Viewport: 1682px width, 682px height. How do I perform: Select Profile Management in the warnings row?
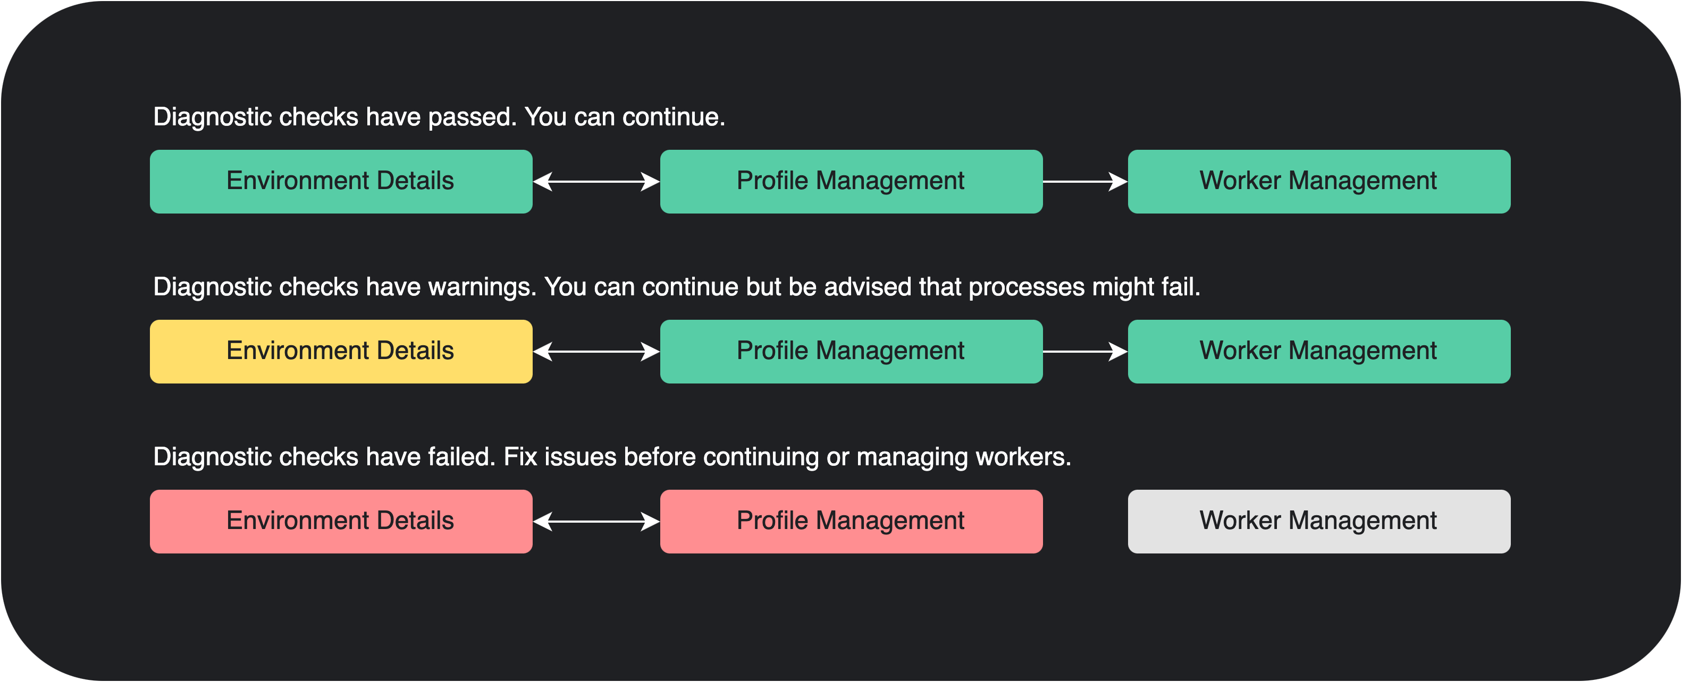[x=851, y=352]
